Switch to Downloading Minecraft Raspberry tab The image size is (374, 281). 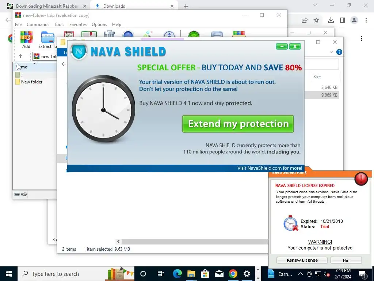point(47,6)
